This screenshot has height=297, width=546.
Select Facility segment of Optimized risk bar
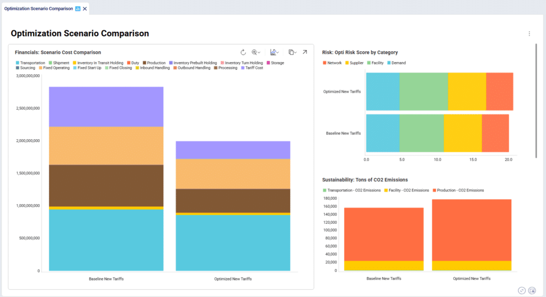[424, 92]
